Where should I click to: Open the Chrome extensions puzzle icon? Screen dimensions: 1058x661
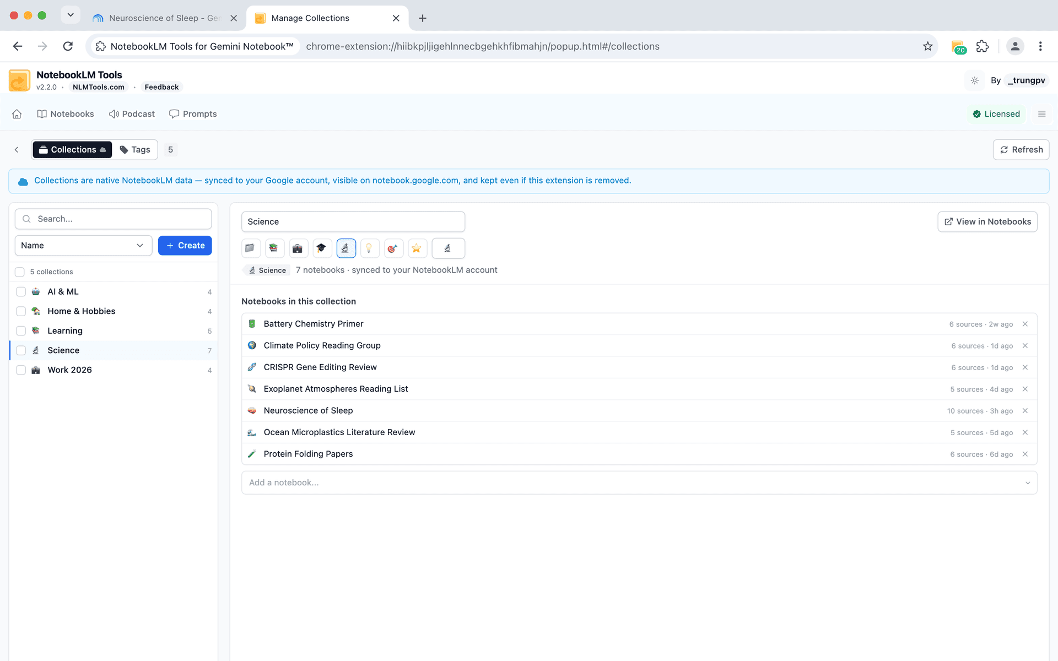click(983, 46)
